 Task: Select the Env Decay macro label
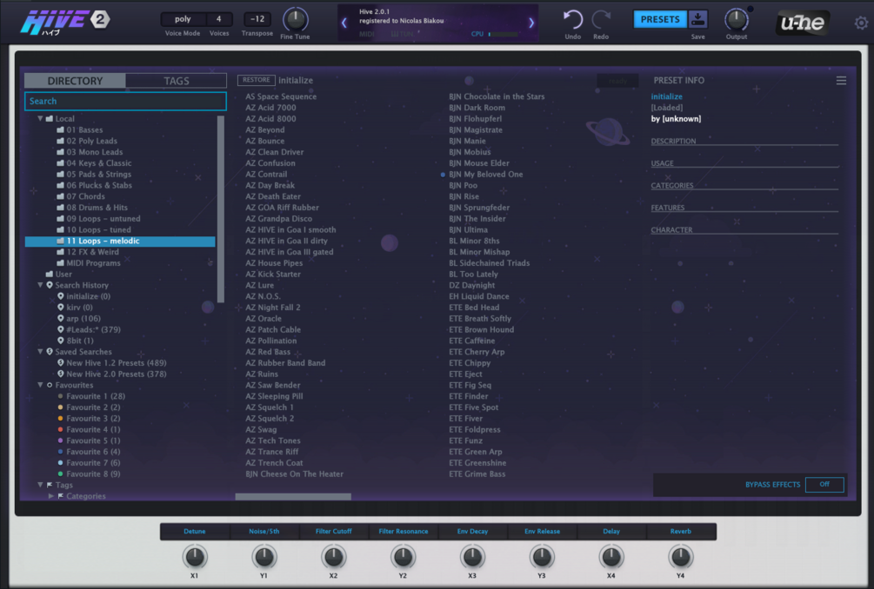(x=472, y=531)
